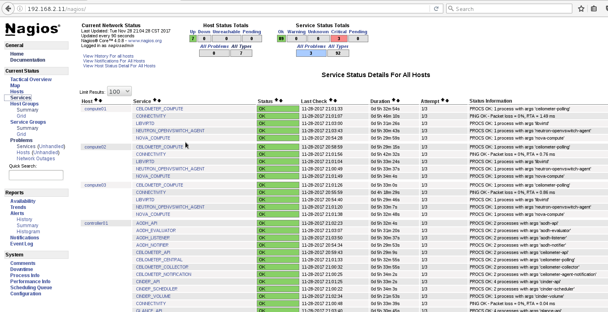Click the Quick Search input field
The width and height of the screenshot is (608, 312).
[x=36, y=175]
